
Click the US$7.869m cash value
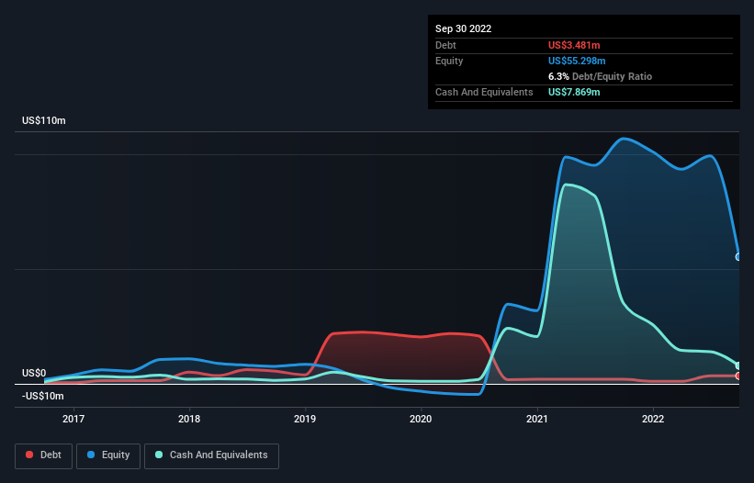(574, 92)
